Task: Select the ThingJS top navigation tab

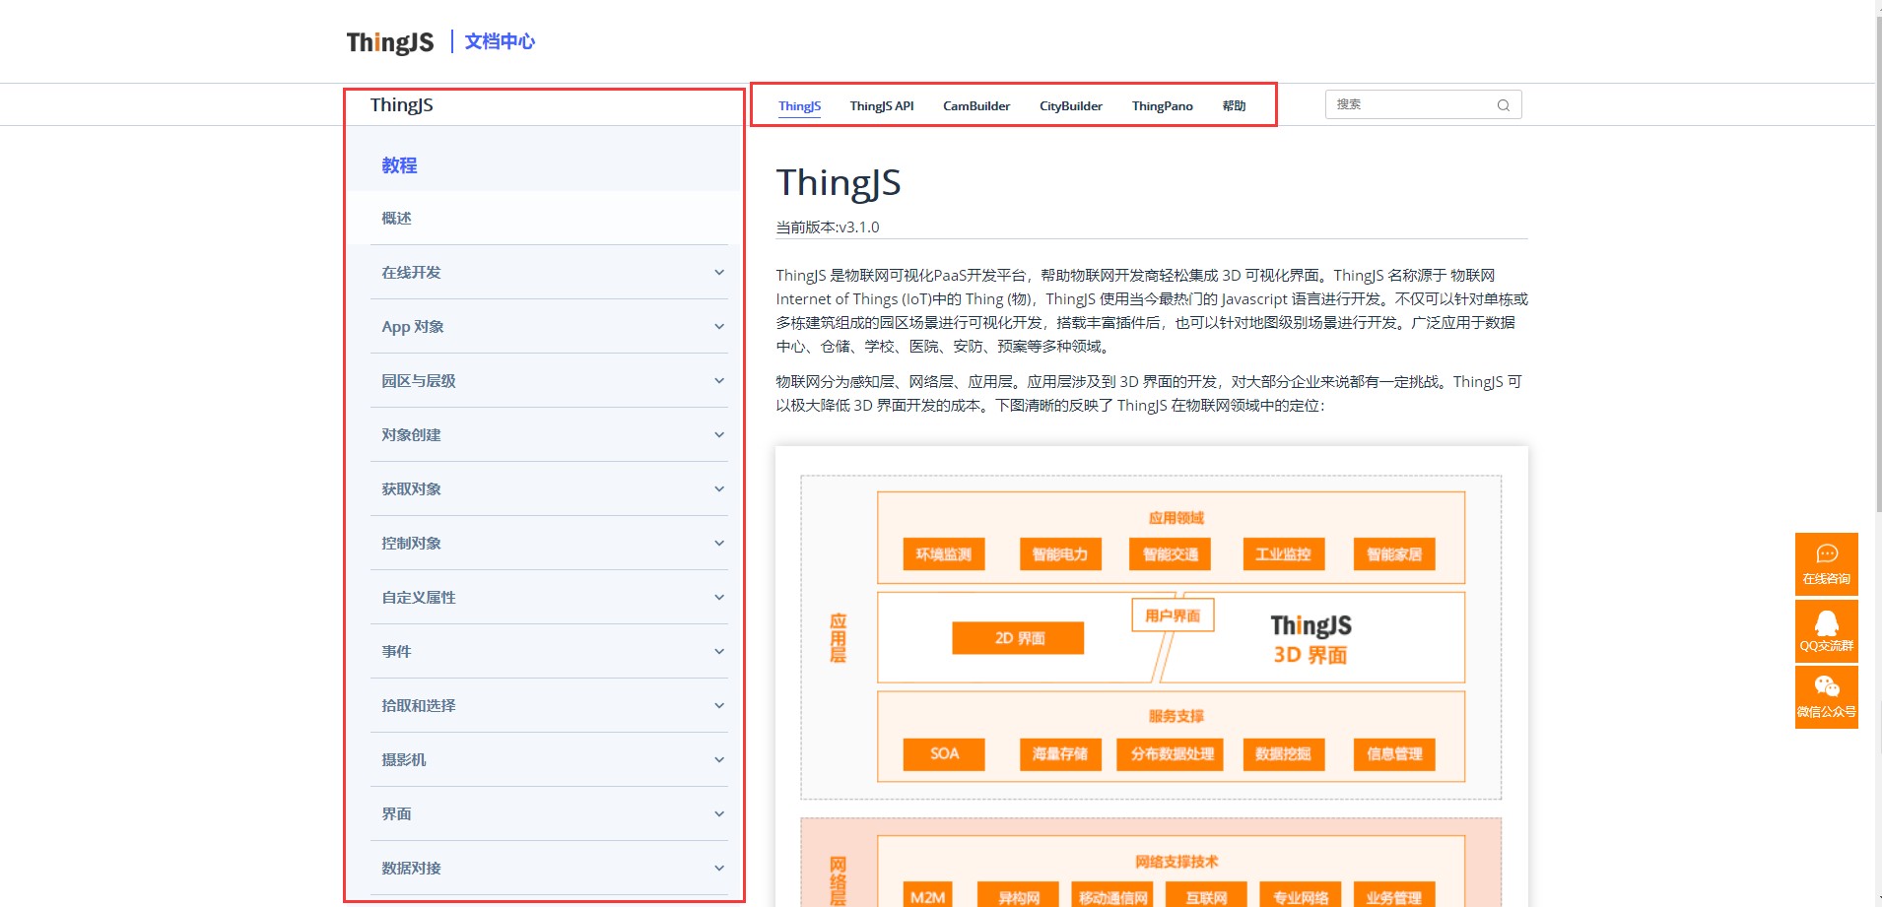Action: pyautogui.click(x=799, y=106)
